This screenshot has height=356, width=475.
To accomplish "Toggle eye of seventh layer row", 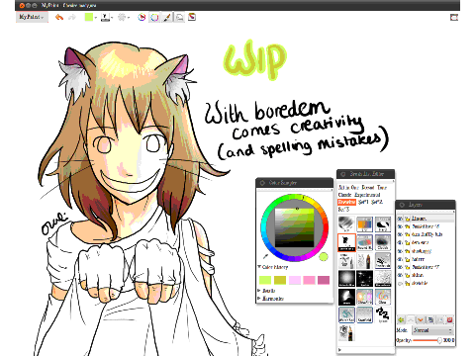I will 400,267.
